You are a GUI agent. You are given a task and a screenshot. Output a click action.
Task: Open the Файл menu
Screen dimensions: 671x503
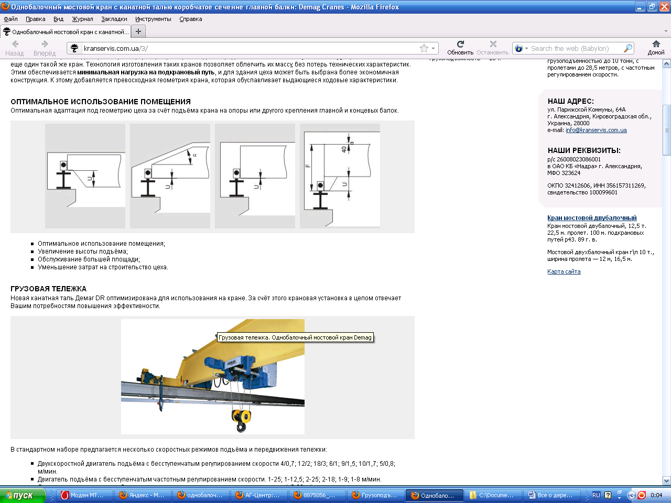pos(10,19)
